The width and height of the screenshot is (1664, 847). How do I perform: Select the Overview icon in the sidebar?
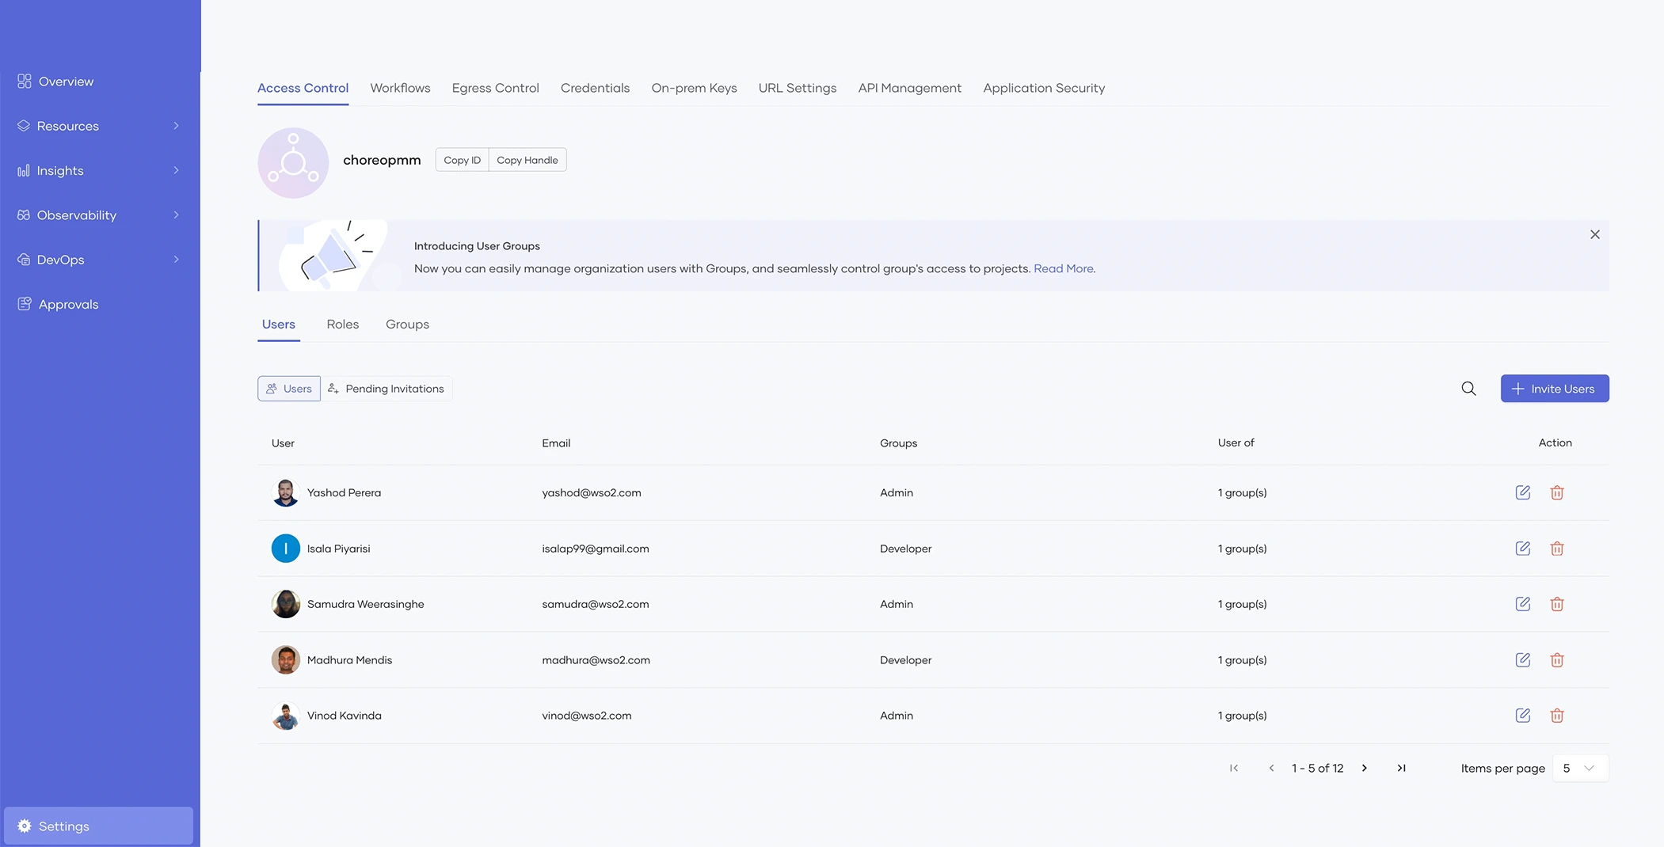[24, 81]
